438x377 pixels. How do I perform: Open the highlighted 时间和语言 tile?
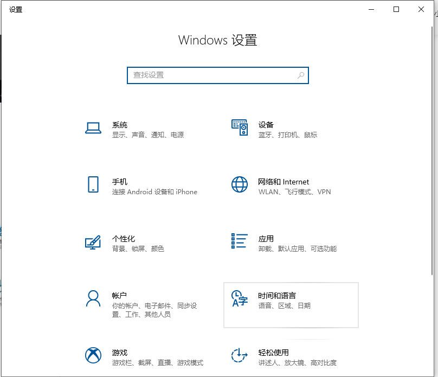(x=291, y=305)
